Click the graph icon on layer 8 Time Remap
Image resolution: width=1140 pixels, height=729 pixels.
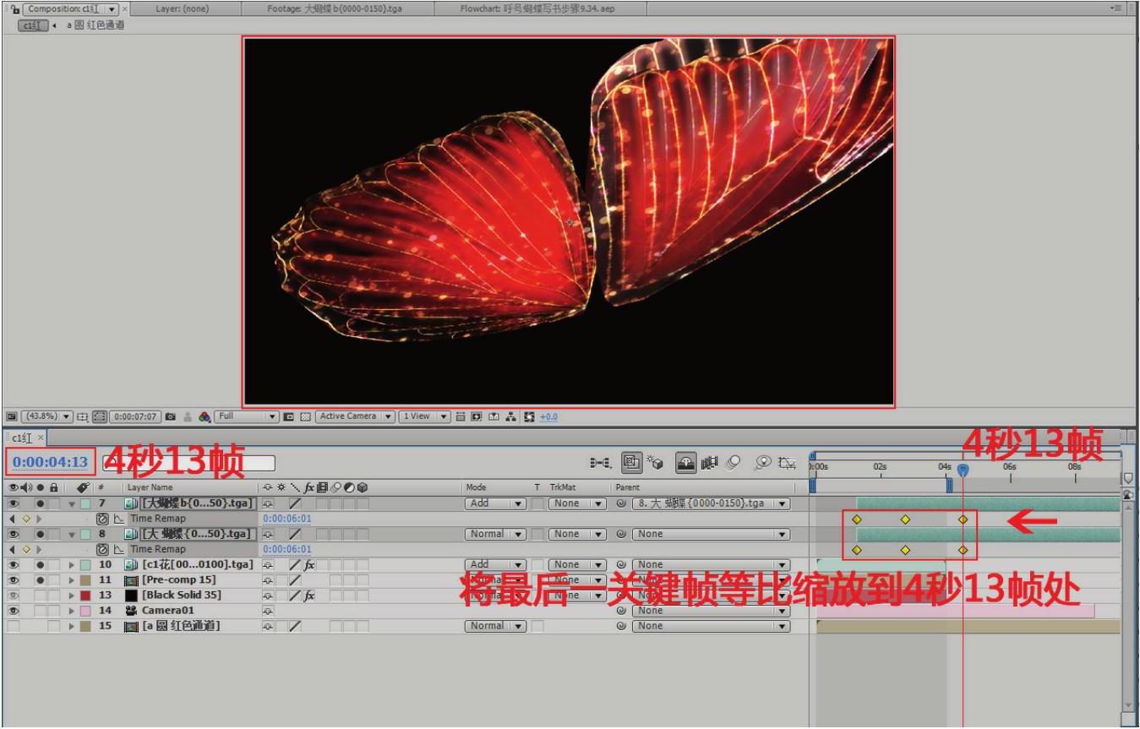(119, 549)
